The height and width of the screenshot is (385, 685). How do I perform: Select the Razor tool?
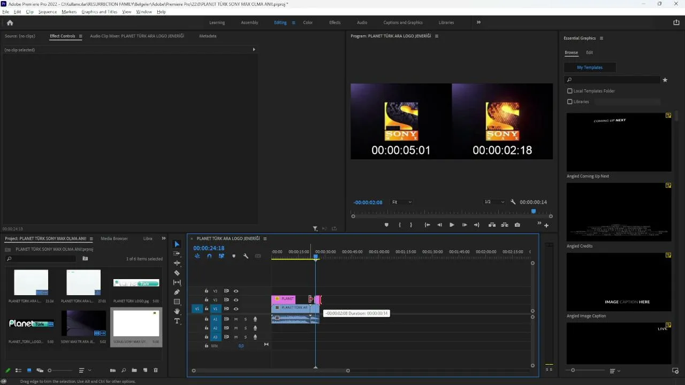point(177,273)
